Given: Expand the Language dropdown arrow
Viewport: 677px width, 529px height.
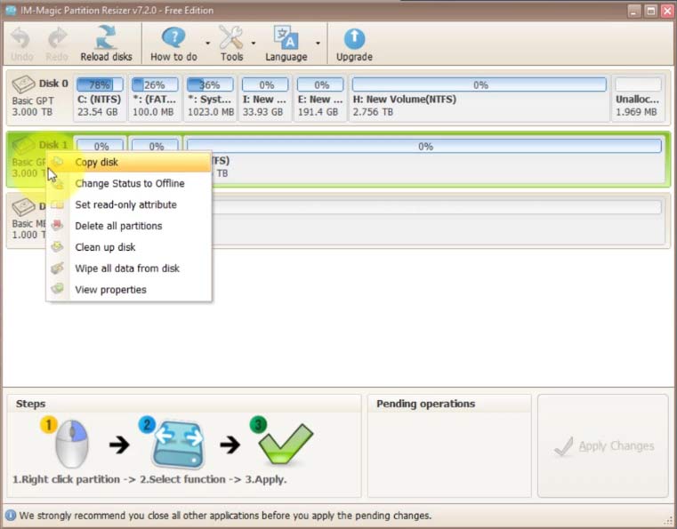Looking at the screenshot, I should click(x=318, y=43).
